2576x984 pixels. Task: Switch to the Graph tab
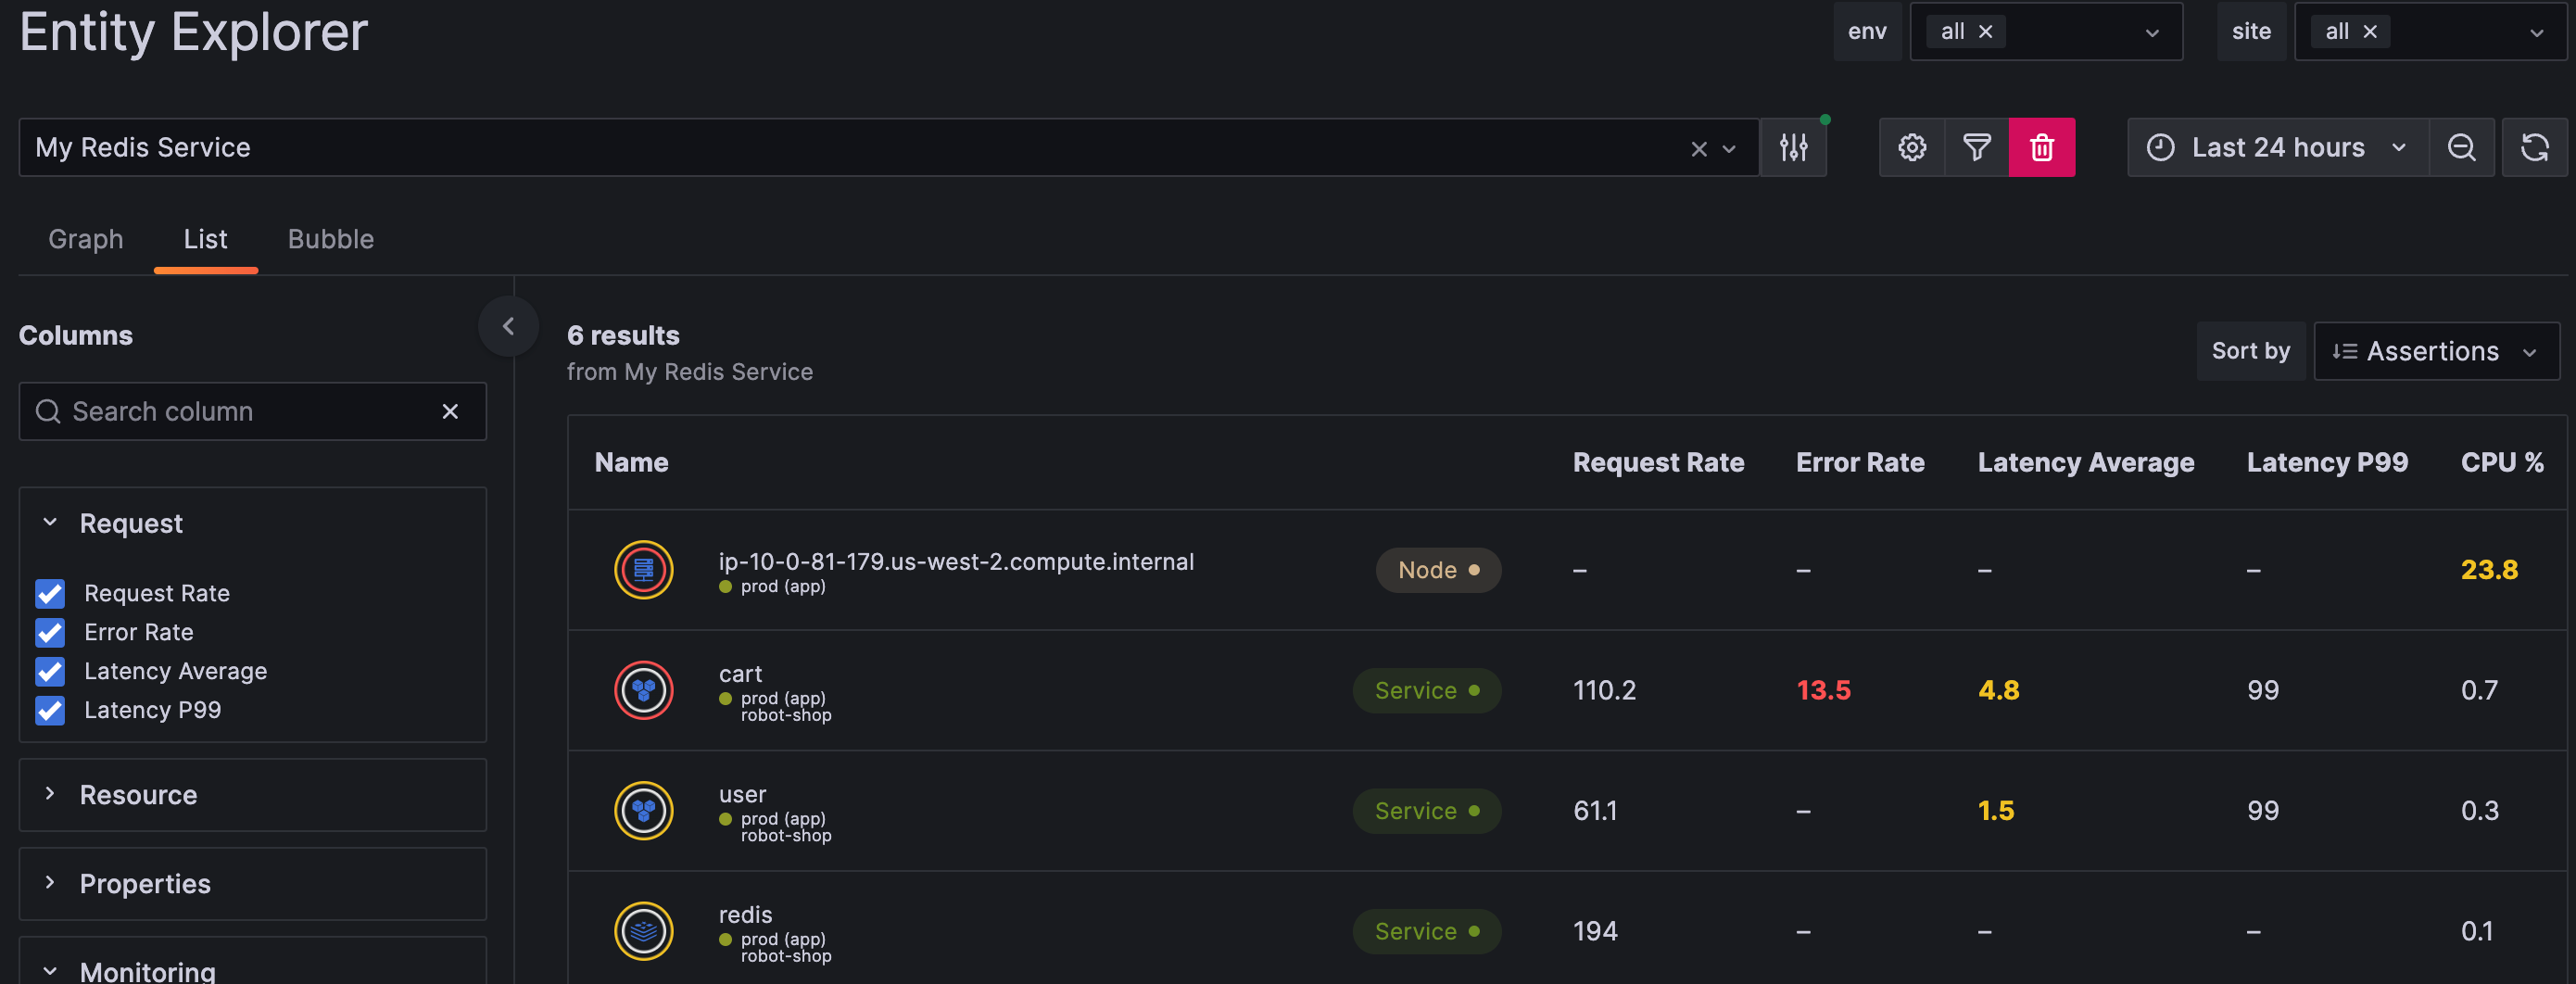coord(85,239)
